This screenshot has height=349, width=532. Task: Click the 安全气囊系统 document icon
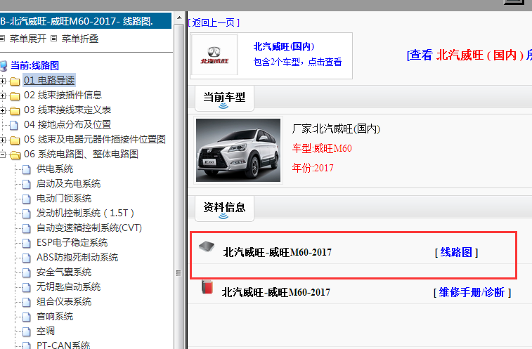(x=27, y=272)
